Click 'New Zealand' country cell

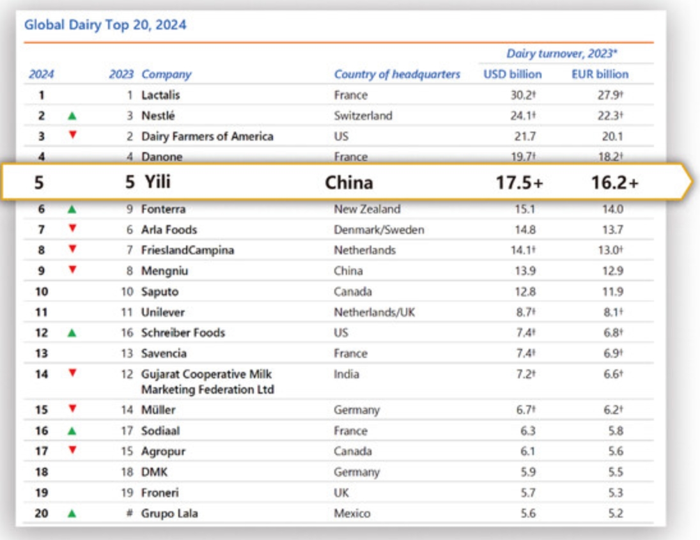[367, 209]
